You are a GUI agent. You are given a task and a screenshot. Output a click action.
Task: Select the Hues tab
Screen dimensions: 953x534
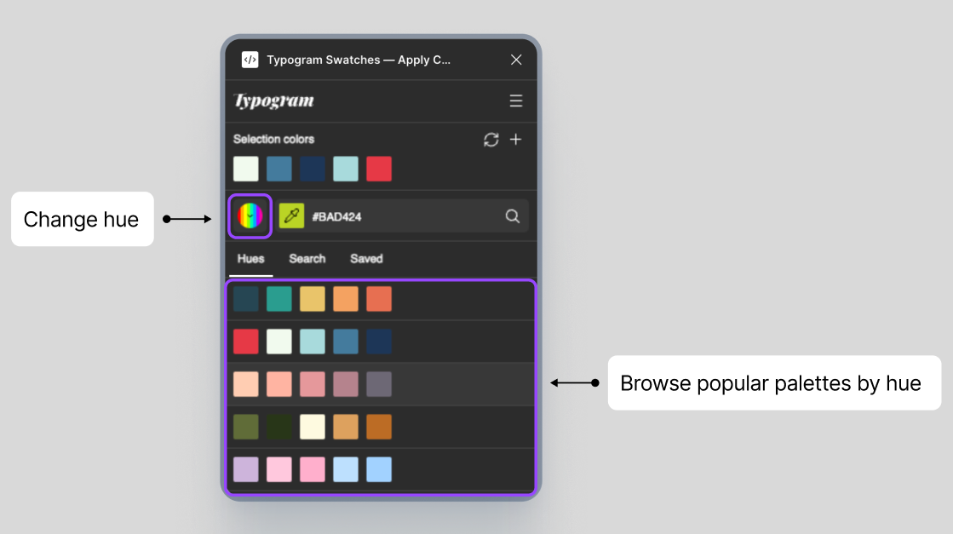(250, 259)
